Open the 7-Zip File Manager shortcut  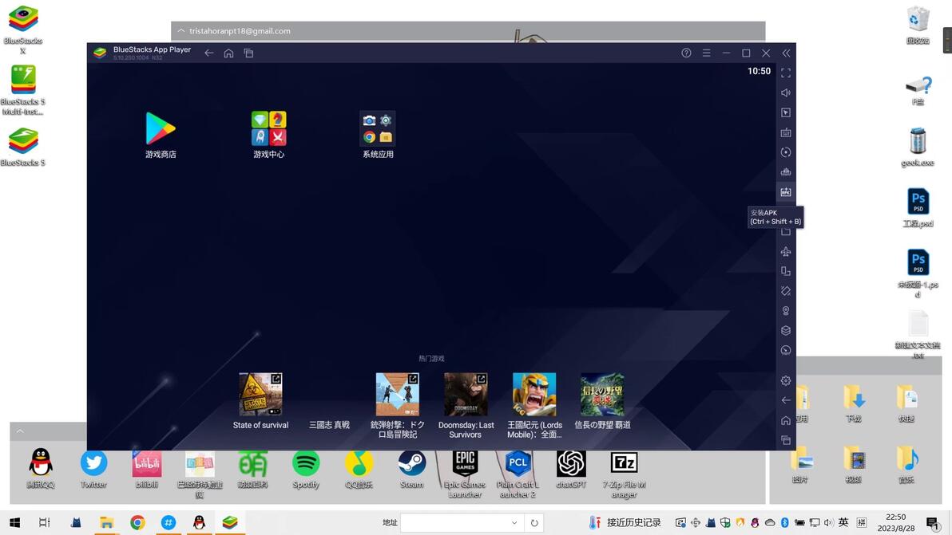624,474
